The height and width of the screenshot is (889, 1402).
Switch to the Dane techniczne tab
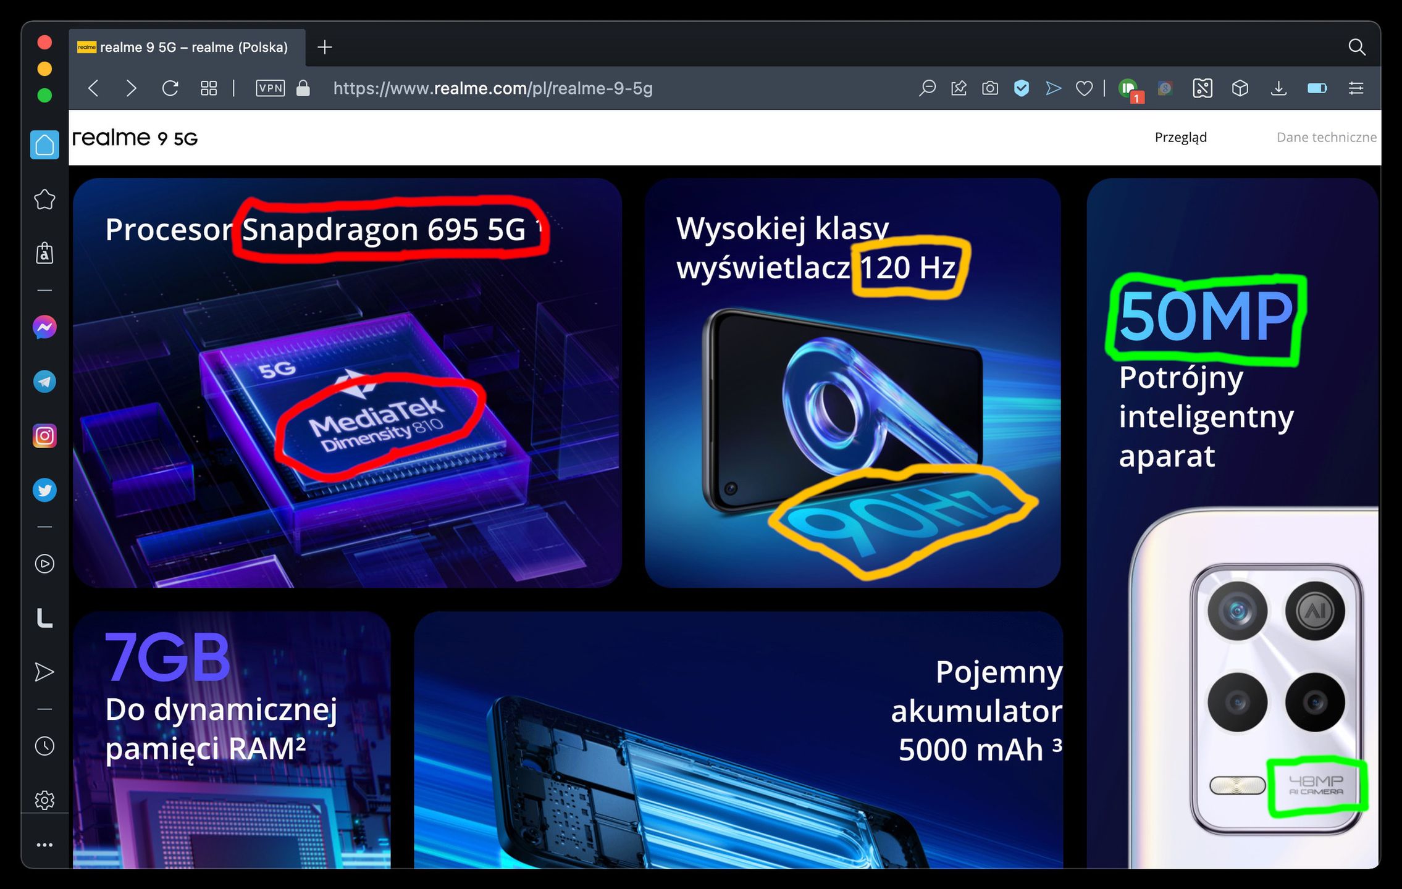coord(1325,137)
